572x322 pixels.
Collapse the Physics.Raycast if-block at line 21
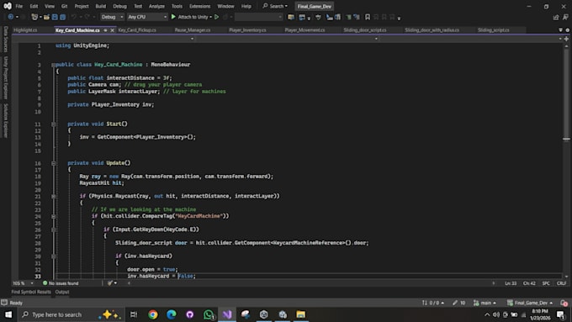point(53,197)
